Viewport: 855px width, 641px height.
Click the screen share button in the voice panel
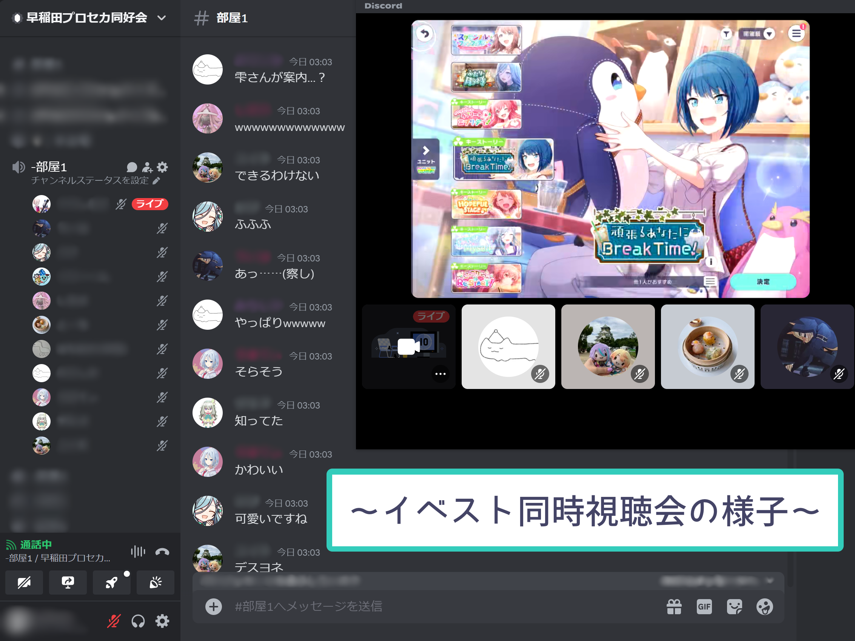68,582
